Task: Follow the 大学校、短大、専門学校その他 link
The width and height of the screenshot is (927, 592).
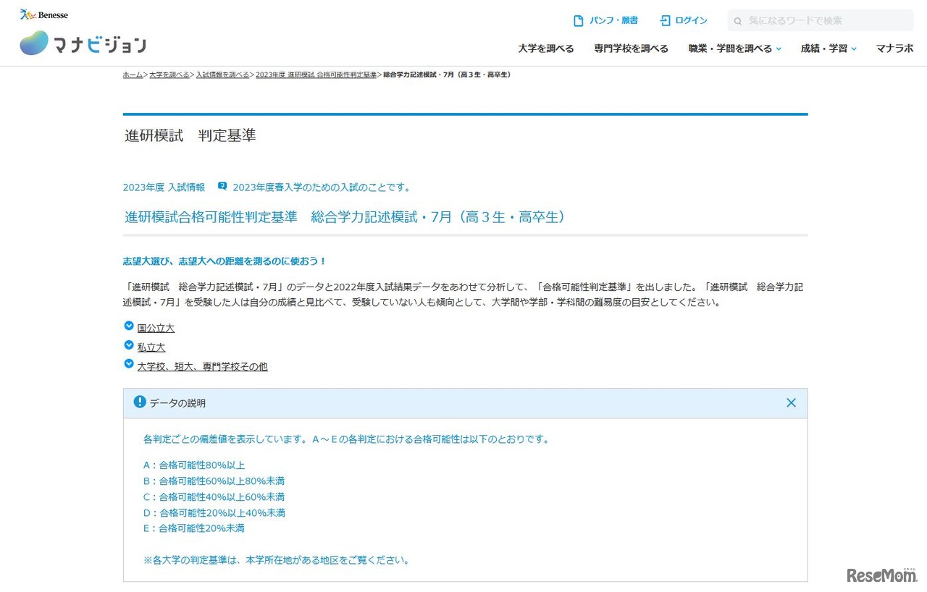Action: (202, 366)
